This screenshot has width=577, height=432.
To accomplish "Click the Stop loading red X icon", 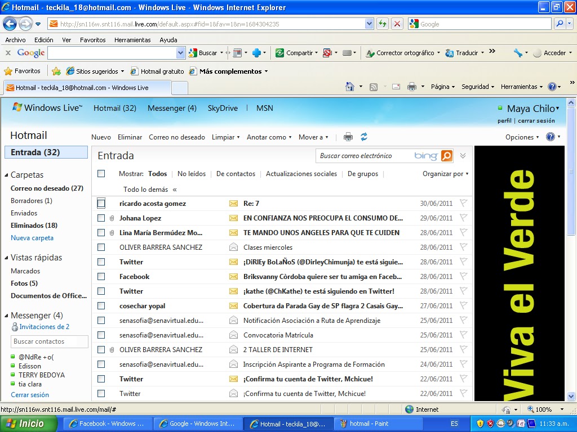I will pyautogui.click(x=397, y=24).
